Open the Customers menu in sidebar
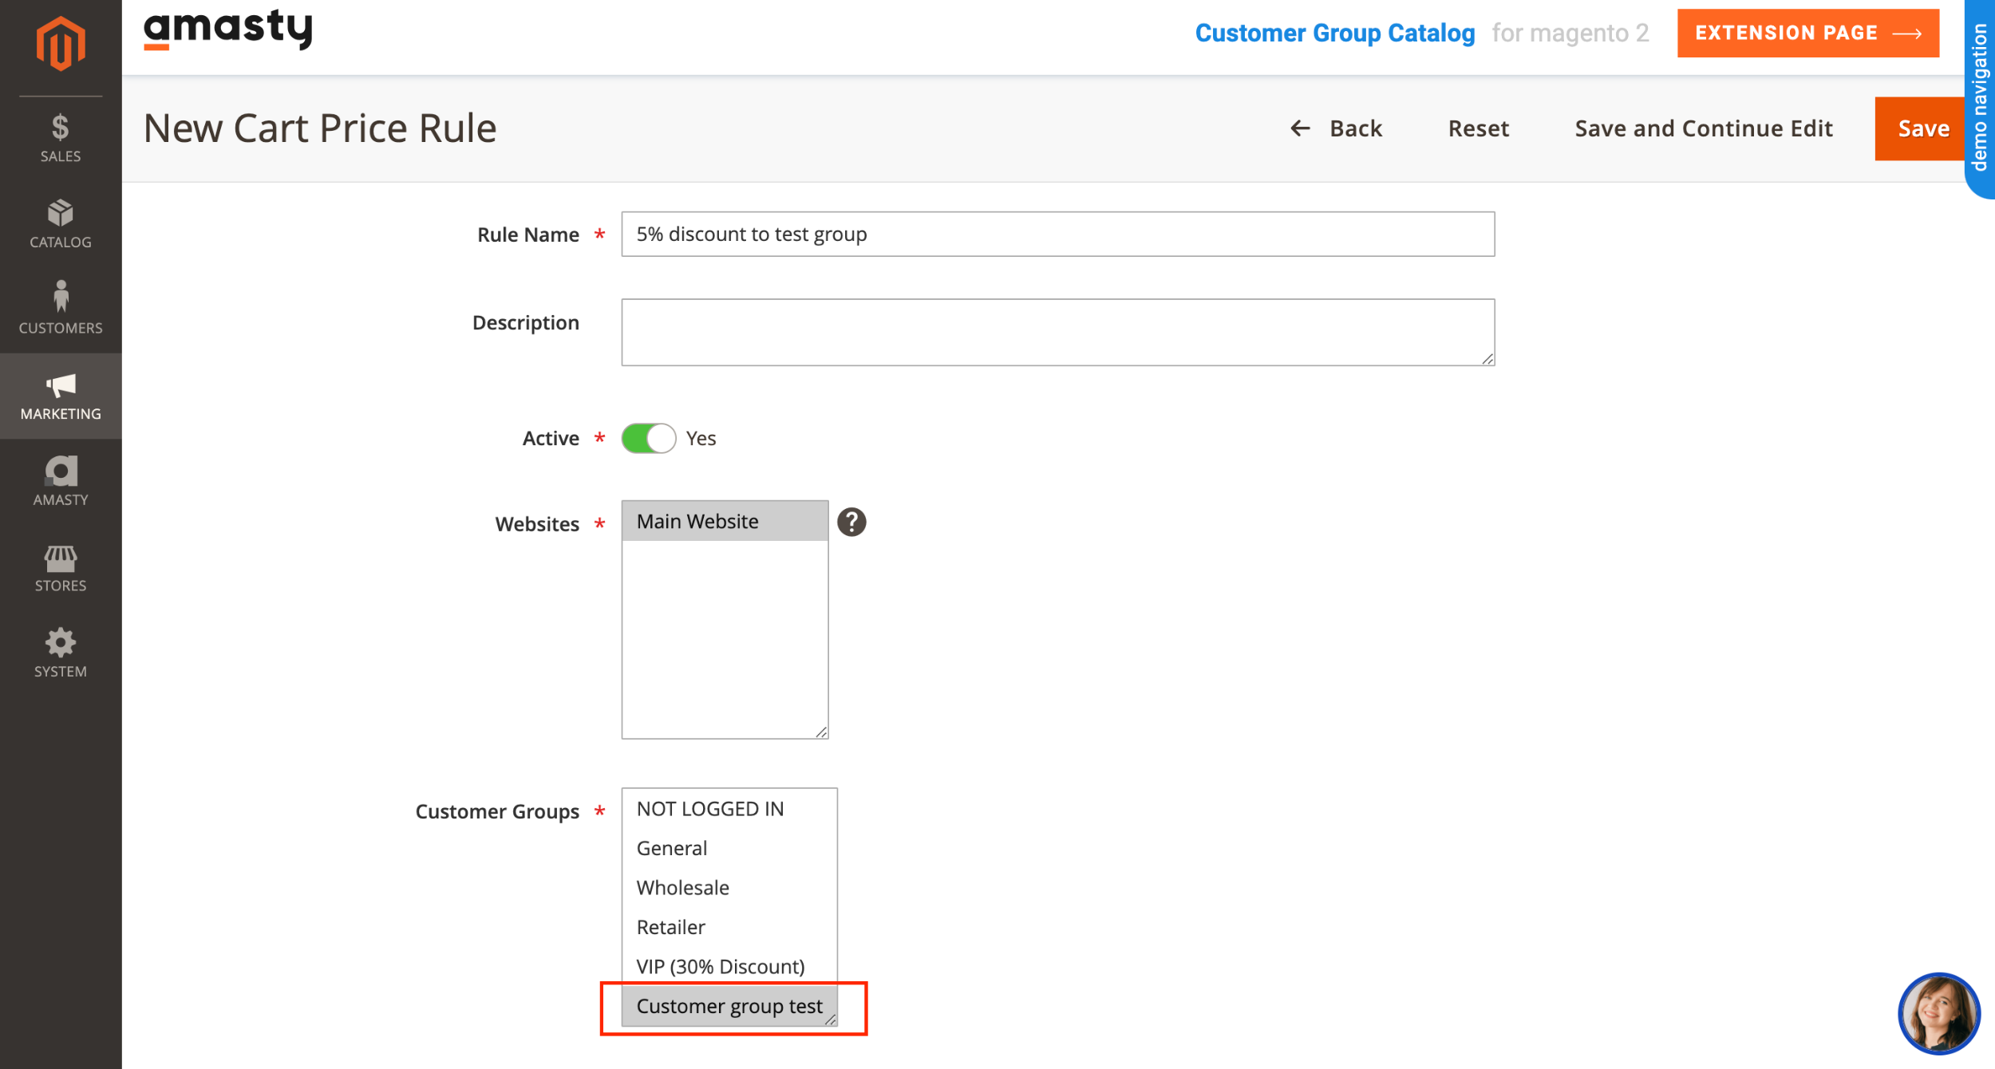 pos(60,307)
